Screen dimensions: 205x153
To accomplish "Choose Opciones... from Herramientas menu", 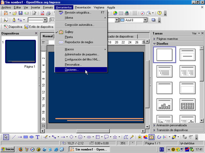I will tap(72, 70).
